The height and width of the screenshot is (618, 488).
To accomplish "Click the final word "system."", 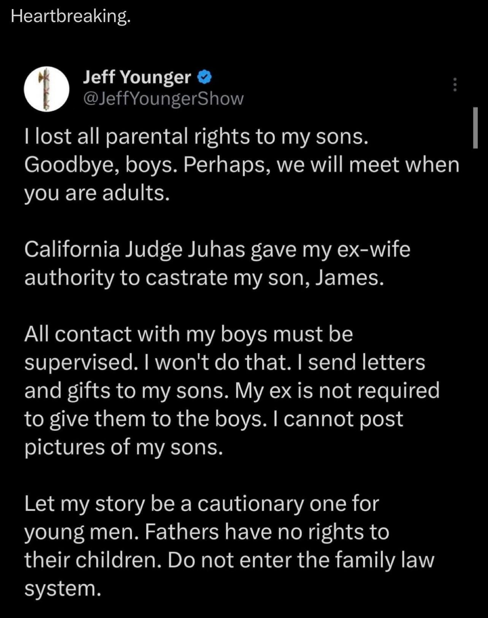I will pos(63,588).
